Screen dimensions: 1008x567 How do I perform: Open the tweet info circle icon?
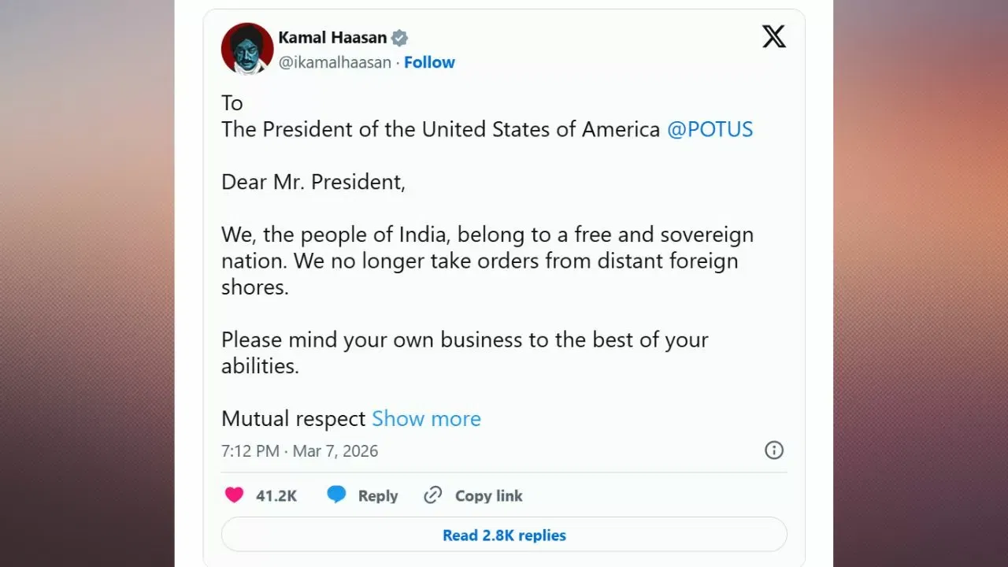coord(774,450)
